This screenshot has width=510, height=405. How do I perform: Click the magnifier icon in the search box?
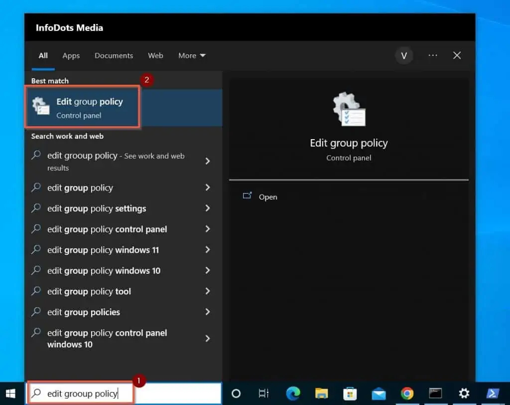(x=36, y=393)
